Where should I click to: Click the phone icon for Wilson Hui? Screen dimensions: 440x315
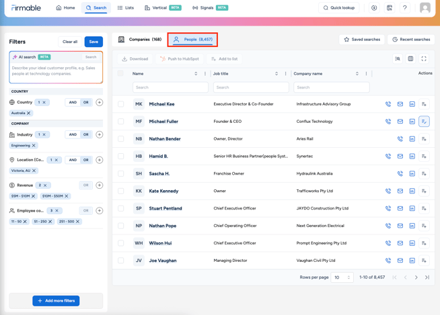(388, 243)
